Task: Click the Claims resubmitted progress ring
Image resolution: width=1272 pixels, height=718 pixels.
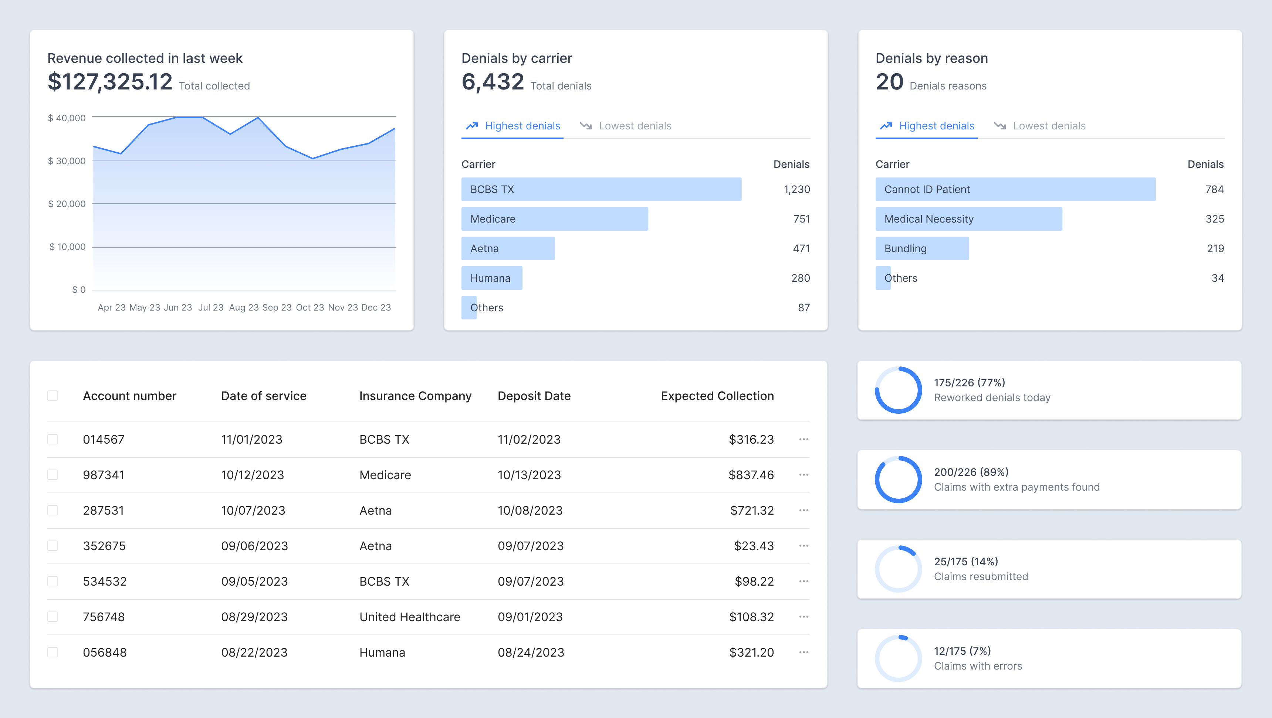Action: 898,569
